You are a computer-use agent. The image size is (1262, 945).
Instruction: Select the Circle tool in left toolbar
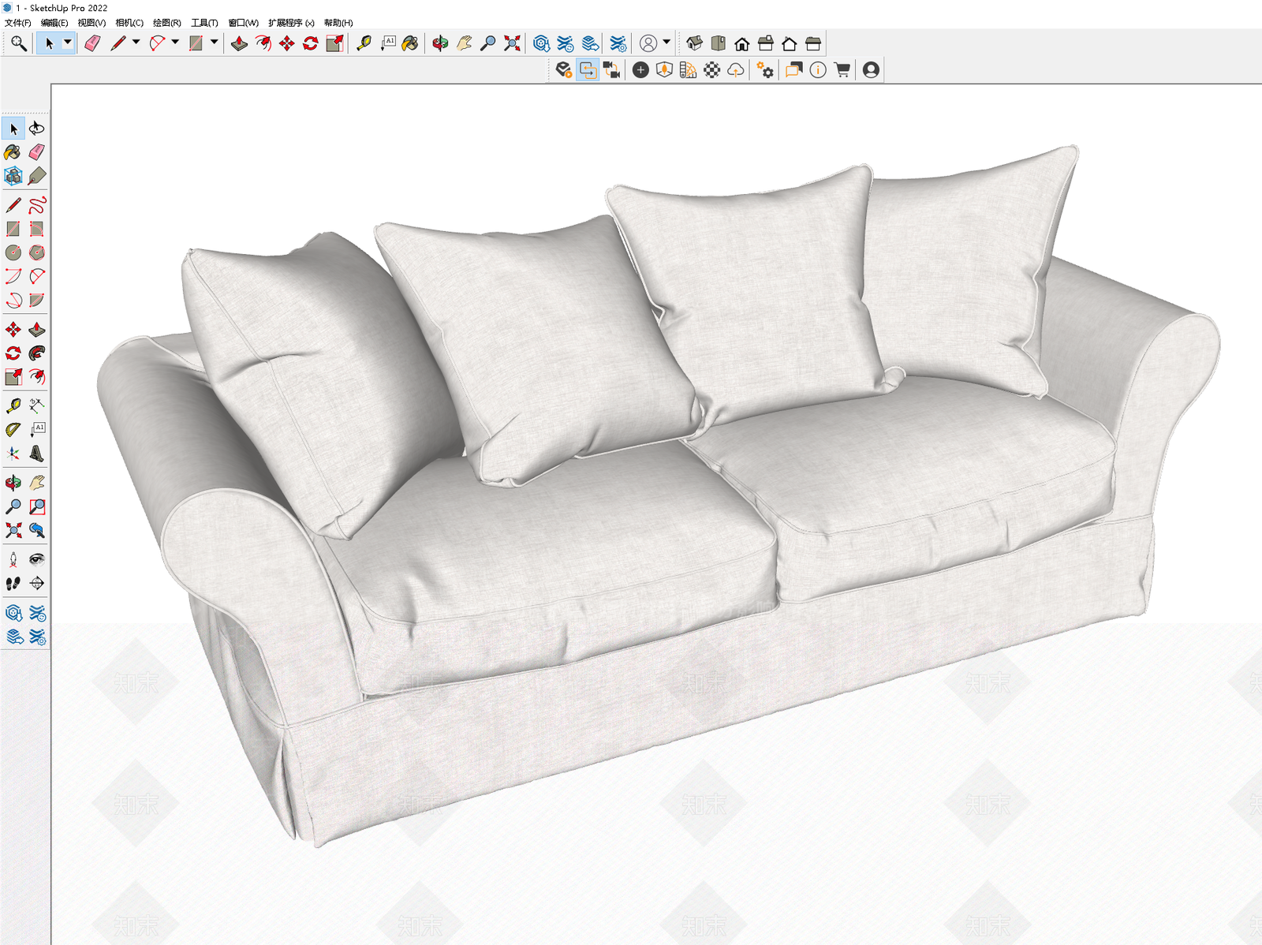(x=13, y=252)
